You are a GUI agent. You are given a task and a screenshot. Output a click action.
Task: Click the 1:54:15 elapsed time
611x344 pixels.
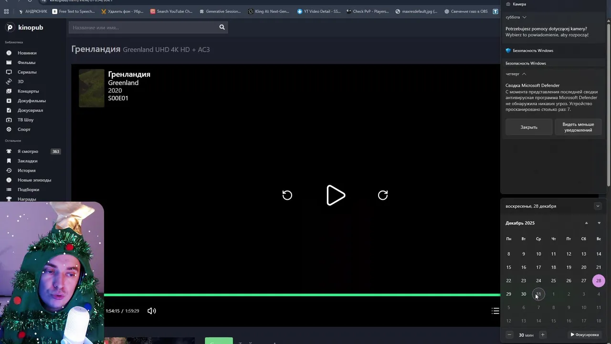click(113, 311)
